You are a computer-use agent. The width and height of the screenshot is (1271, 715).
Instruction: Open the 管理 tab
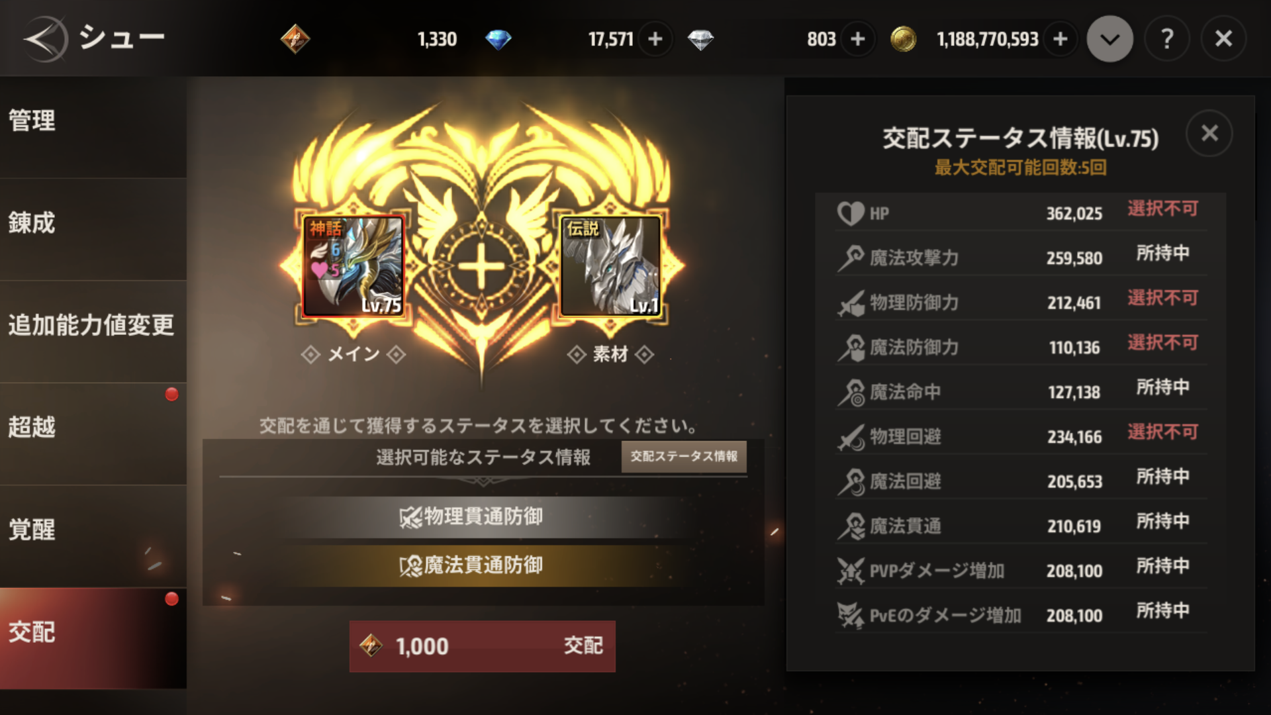93,121
